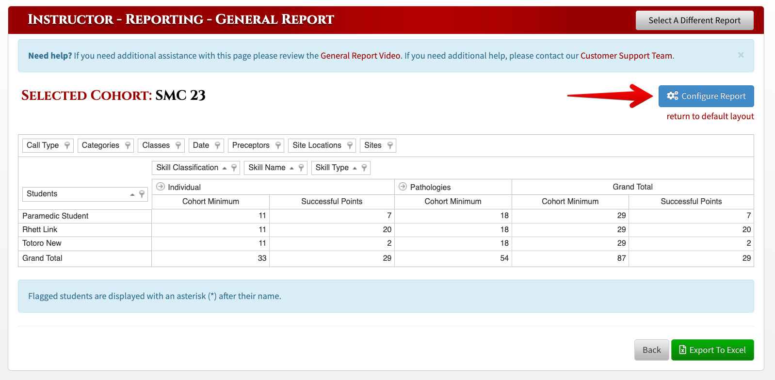The image size is (775, 380).
Task: Dismiss the Need help banner
Action: pyautogui.click(x=741, y=55)
